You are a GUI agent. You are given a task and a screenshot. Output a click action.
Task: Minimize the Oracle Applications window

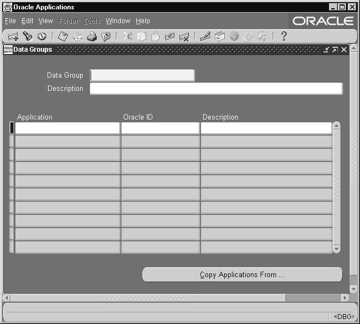(333, 7)
